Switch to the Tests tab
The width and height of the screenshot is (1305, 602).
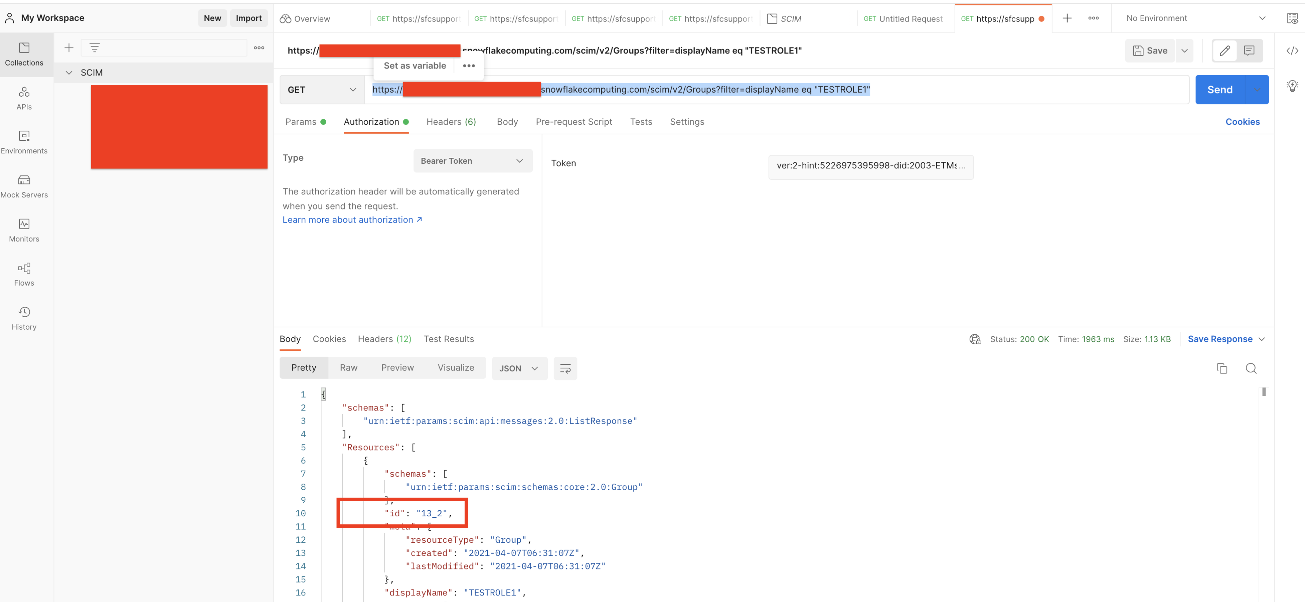click(x=641, y=122)
